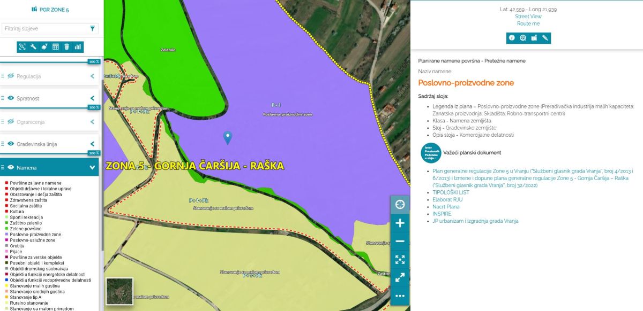Open the Street View link
Image resolution: width=643 pixels, height=311 pixels.
point(528,17)
